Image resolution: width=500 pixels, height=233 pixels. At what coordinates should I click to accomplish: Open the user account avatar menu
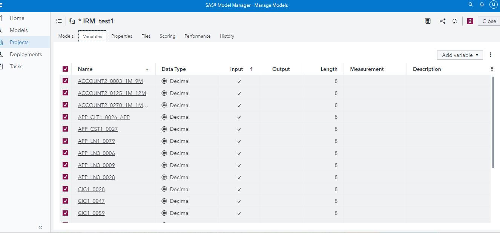[x=493, y=5]
